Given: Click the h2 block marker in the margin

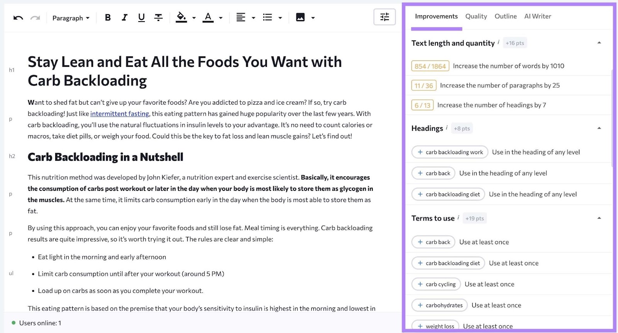Looking at the screenshot, I should pos(12,156).
